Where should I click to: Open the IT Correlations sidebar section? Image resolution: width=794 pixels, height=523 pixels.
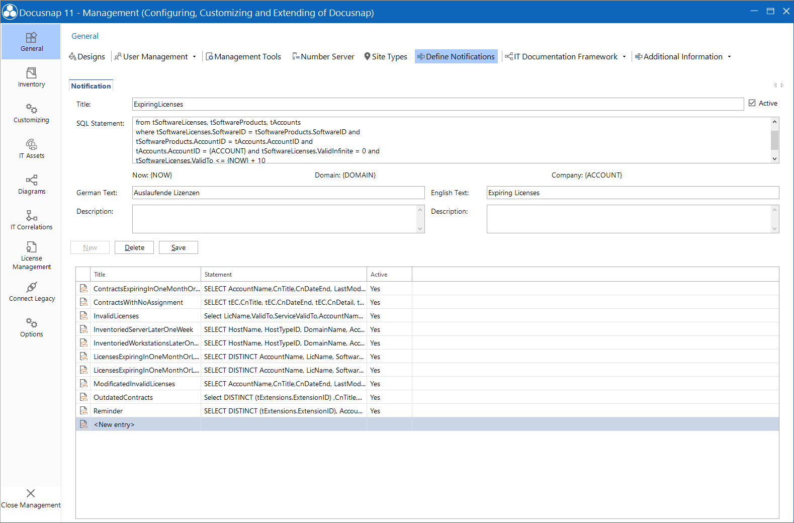[31, 220]
